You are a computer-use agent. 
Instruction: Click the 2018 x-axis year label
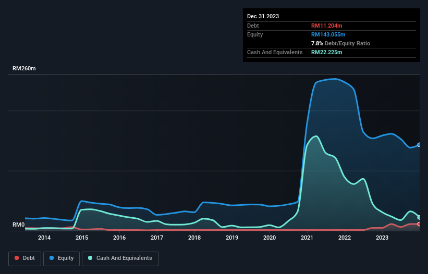pos(194,238)
